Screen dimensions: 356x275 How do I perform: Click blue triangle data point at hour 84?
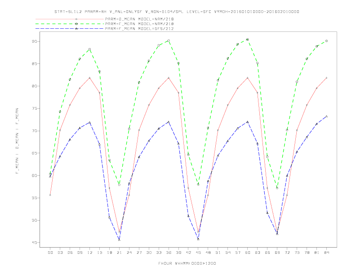tap(326, 116)
